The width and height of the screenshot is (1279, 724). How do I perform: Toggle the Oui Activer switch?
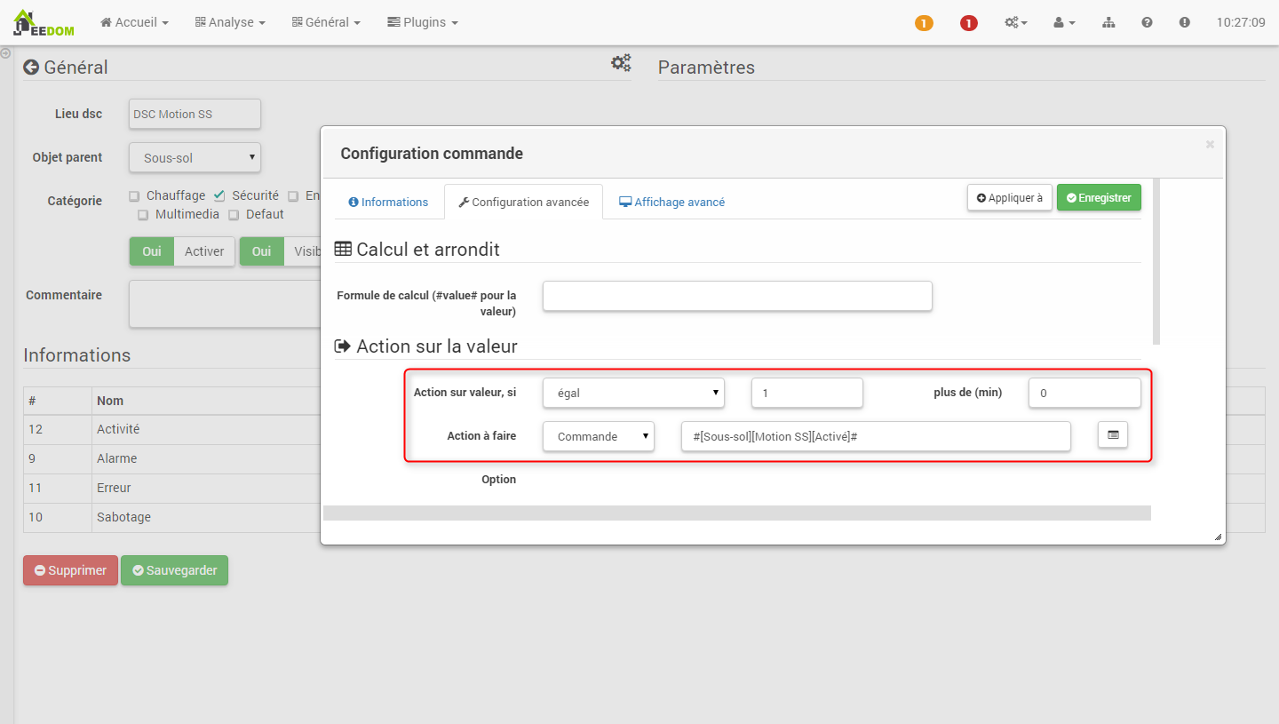(x=182, y=251)
